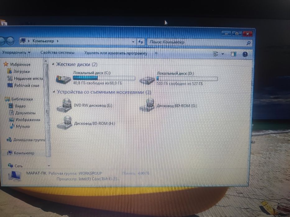Open the address bar history dropdown
The height and width of the screenshot is (217, 290).
click(x=133, y=42)
